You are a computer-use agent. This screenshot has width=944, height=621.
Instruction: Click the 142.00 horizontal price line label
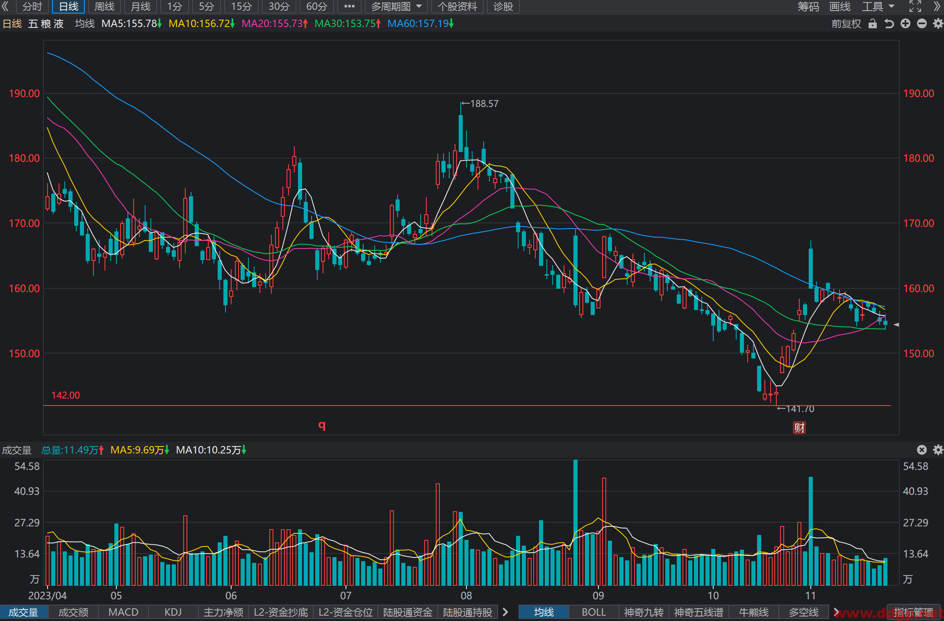66,395
